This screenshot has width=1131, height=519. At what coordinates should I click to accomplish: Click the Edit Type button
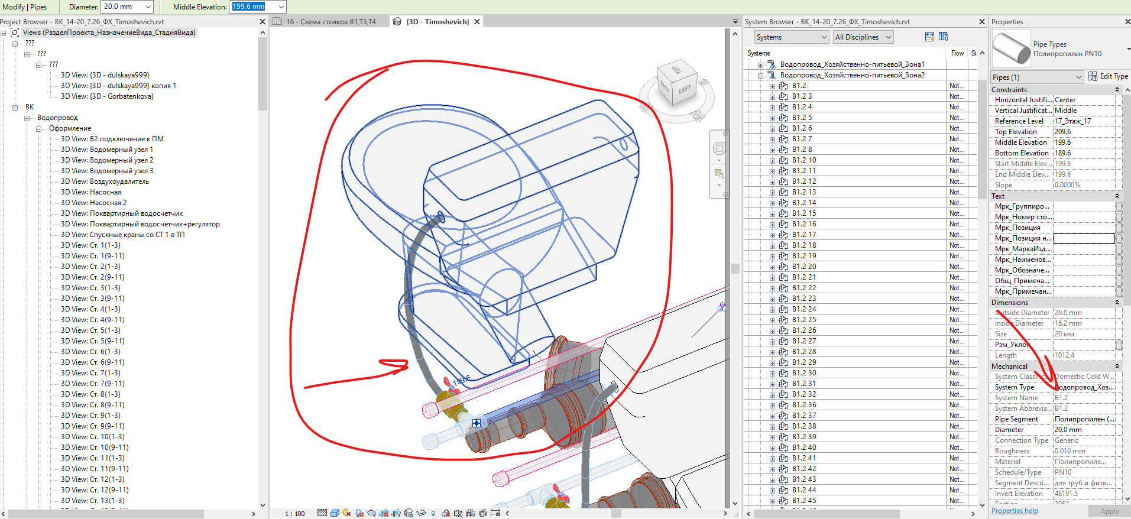tap(1108, 76)
